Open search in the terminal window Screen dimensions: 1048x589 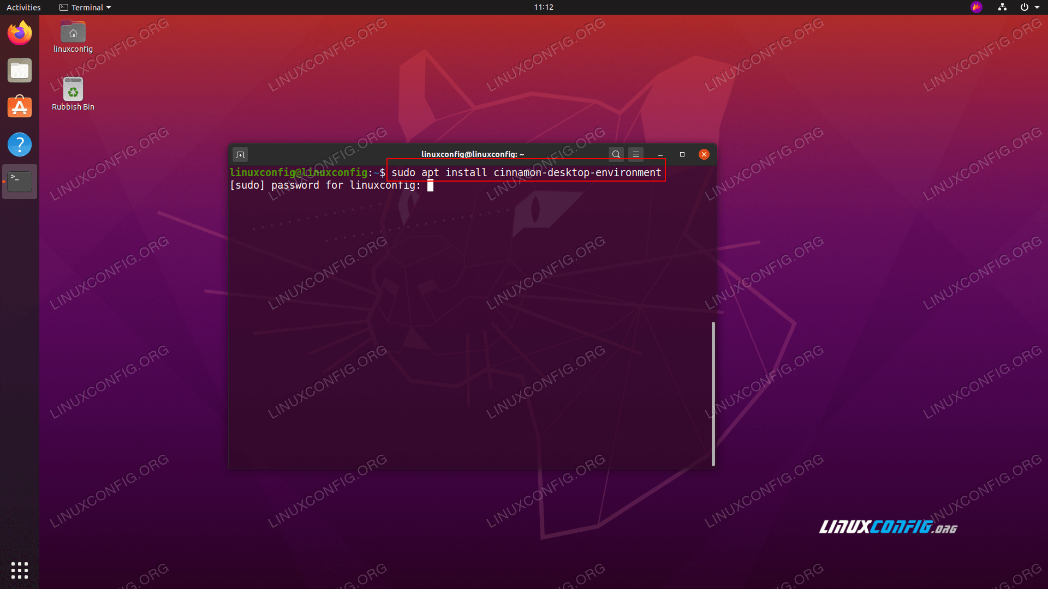(x=616, y=154)
